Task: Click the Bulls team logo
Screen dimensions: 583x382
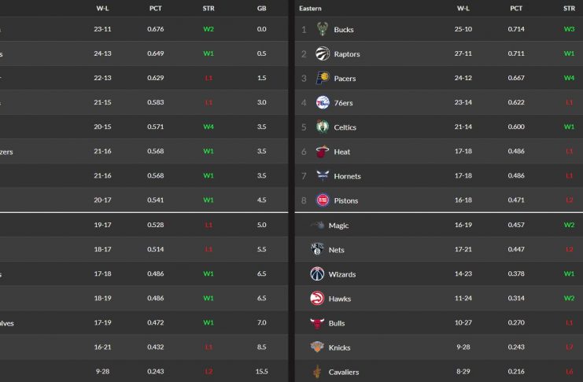Action: click(317, 323)
